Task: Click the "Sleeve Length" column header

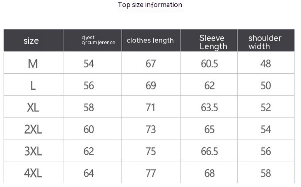Action: coord(213,42)
